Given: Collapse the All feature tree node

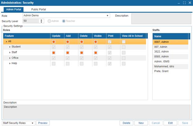Looking at the screenshot, I should (6, 42).
